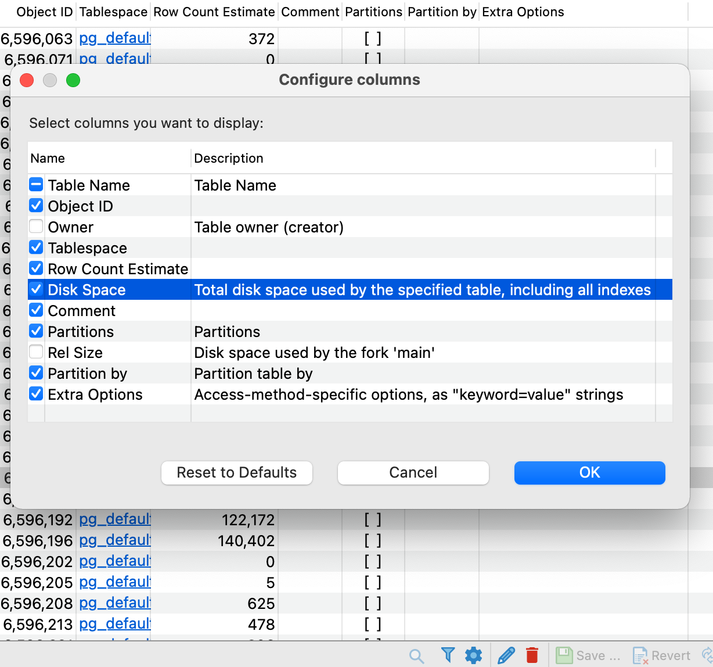Edit the current cell with the pencil icon
This screenshot has height=667, width=713.
(505, 655)
